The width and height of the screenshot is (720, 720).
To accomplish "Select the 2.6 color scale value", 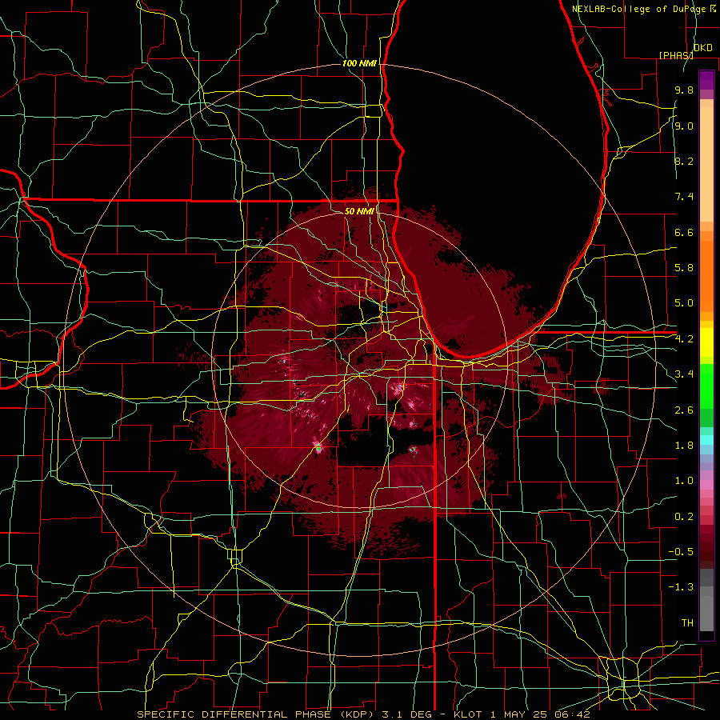I will click(684, 410).
